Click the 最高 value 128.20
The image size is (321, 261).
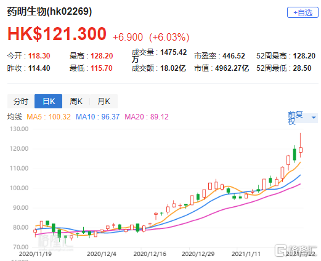pos(102,56)
